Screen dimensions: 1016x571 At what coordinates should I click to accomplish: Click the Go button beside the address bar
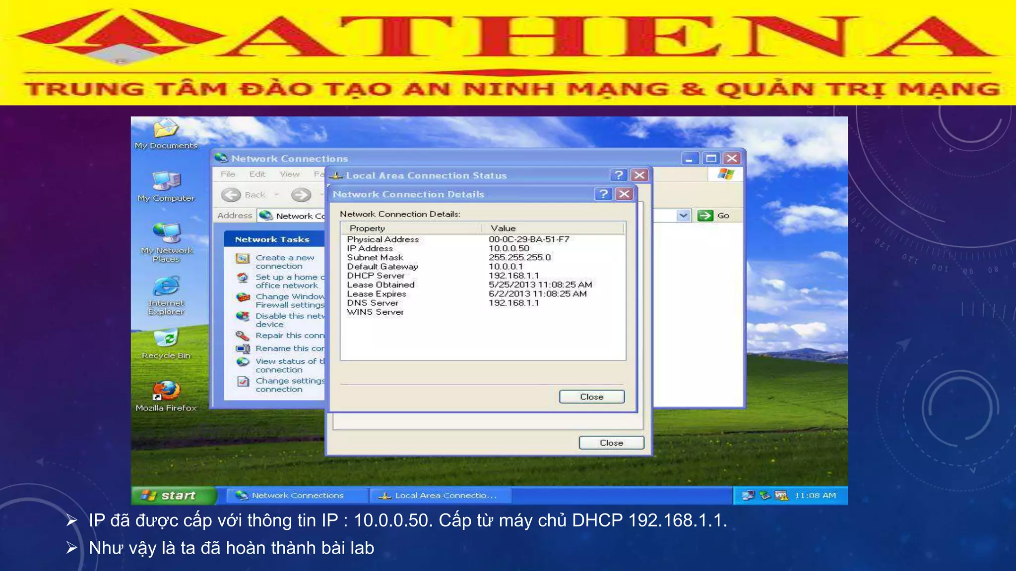[x=713, y=216]
